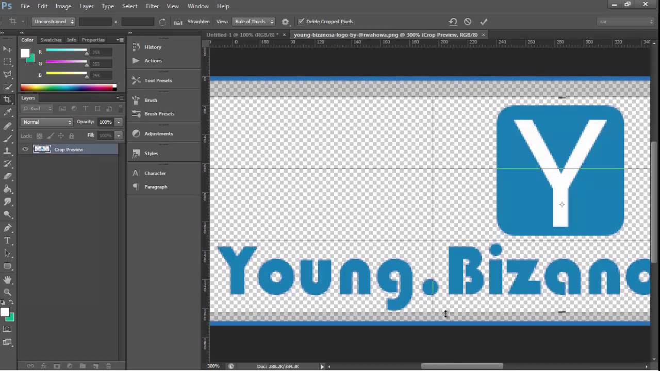Open the layer Fill dropdown arrow

(119, 136)
